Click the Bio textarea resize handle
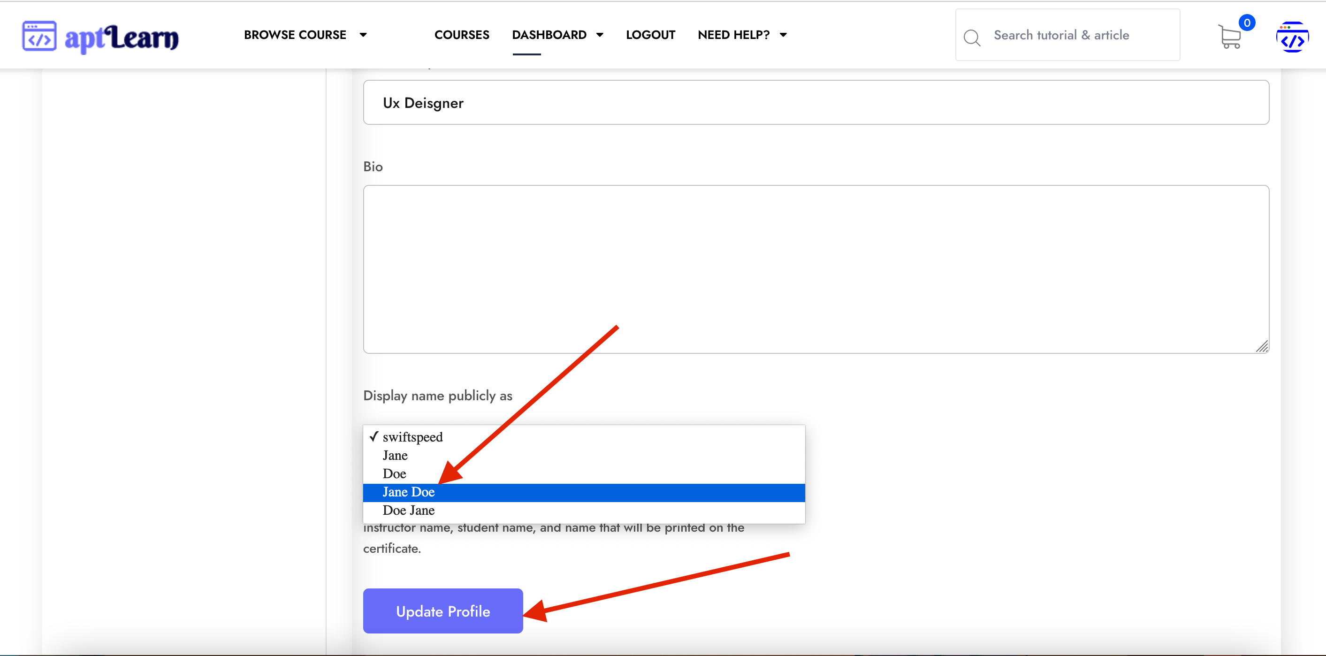Screen dimensions: 1326x656 tap(1262, 347)
